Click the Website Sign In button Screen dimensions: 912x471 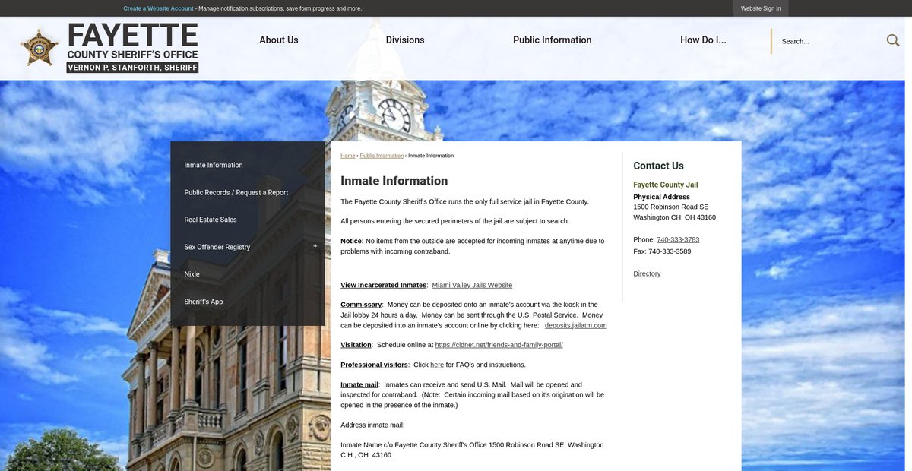[x=761, y=8]
